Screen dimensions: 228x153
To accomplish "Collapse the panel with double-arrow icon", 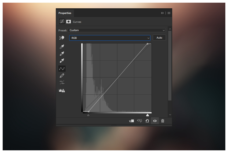I will tap(162, 13).
